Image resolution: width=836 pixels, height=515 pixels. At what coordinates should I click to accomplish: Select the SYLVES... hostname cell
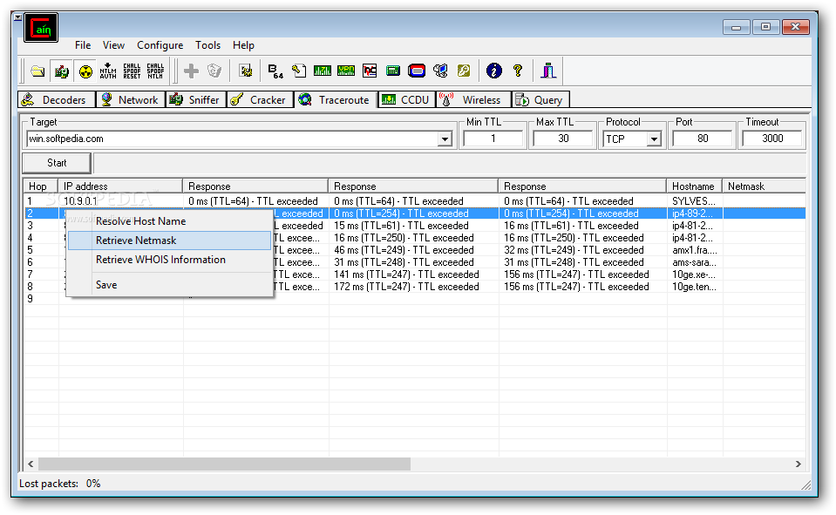[694, 201]
